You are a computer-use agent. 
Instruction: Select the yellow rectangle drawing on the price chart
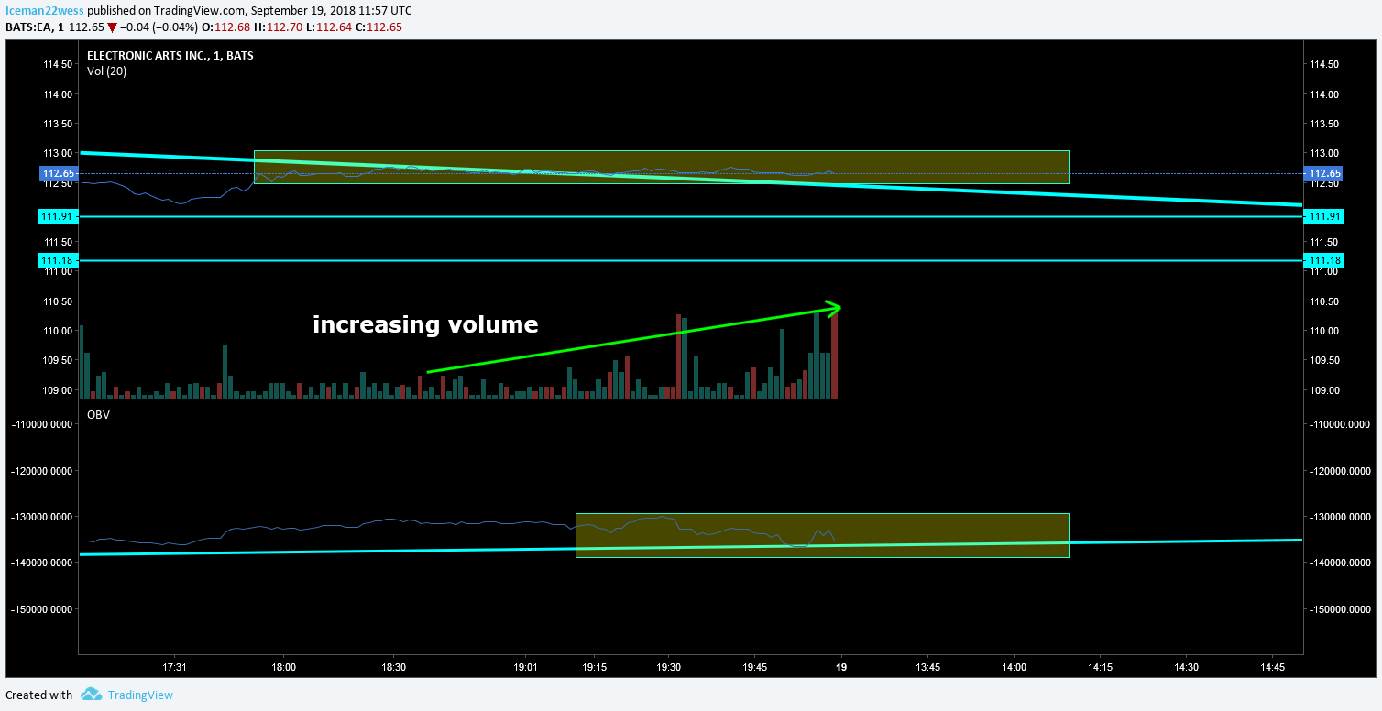click(662, 167)
